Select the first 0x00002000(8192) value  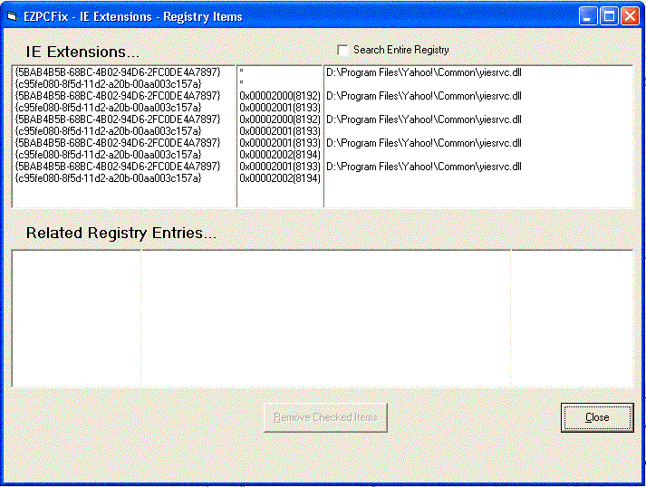click(x=280, y=96)
